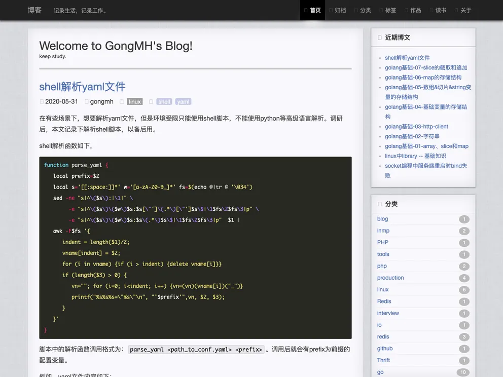Open the 分类 categories nav item
503x377 pixels.
click(x=363, y=10)
